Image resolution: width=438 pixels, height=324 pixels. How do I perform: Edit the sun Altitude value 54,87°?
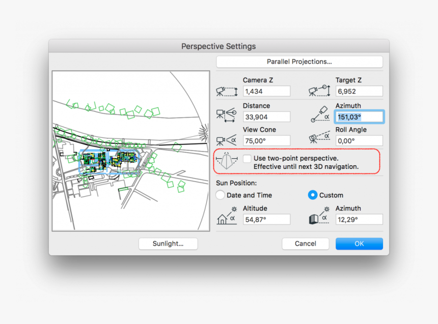(266, 219)
